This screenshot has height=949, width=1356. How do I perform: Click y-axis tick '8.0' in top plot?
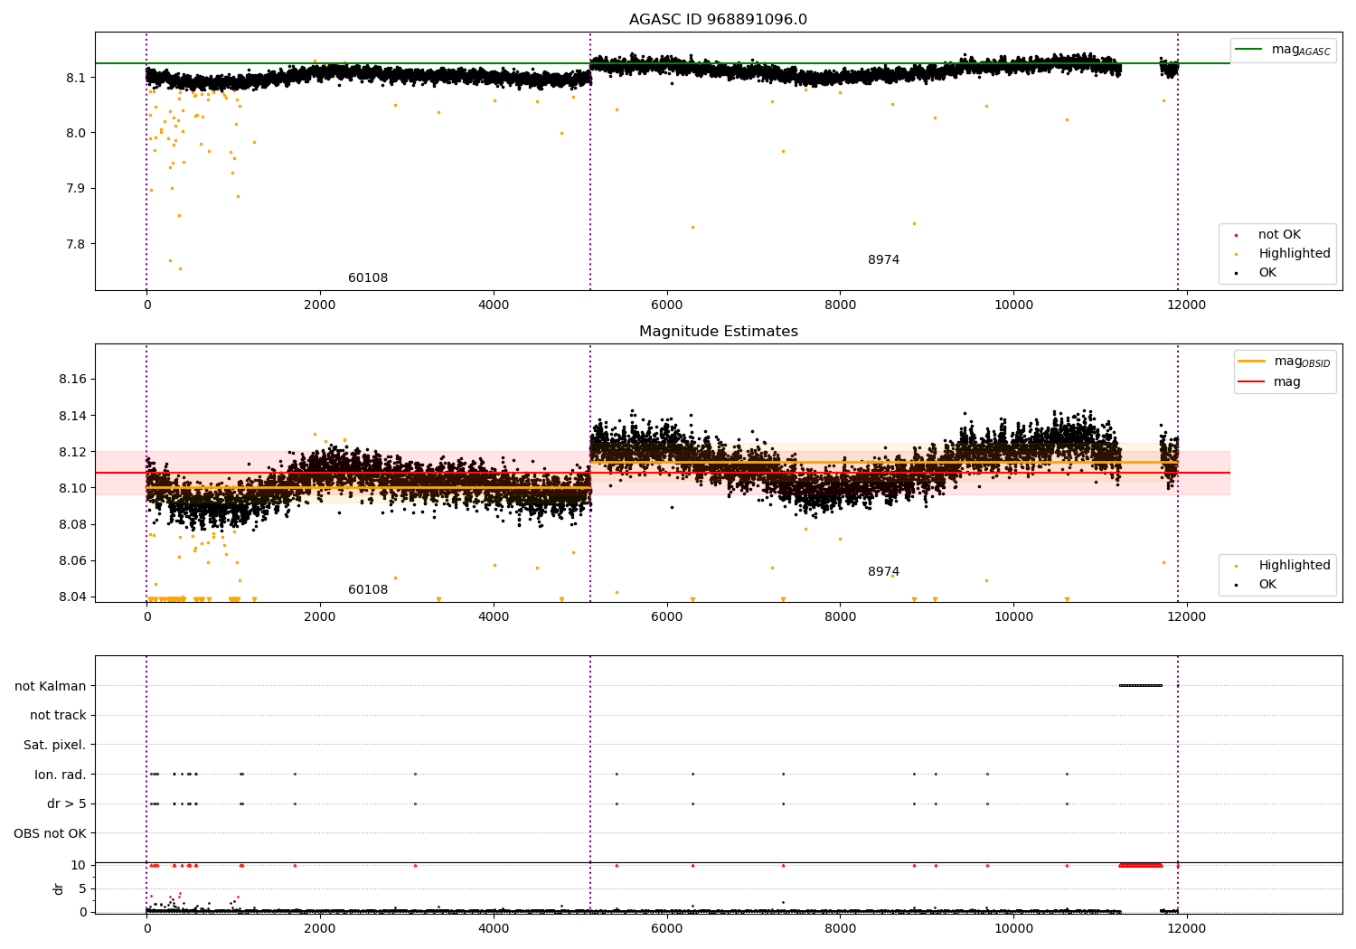click(76, 133)
